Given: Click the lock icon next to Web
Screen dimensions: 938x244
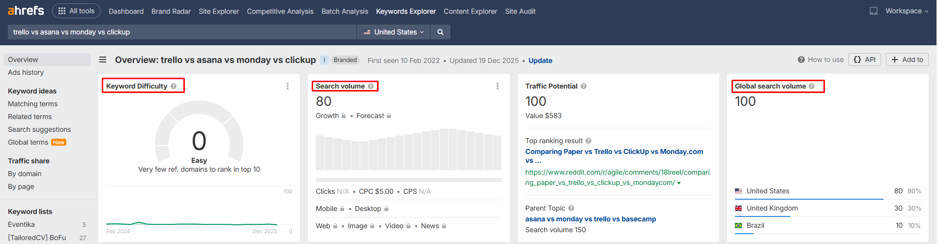Looking at the screenshot, I should pos(335,226).
